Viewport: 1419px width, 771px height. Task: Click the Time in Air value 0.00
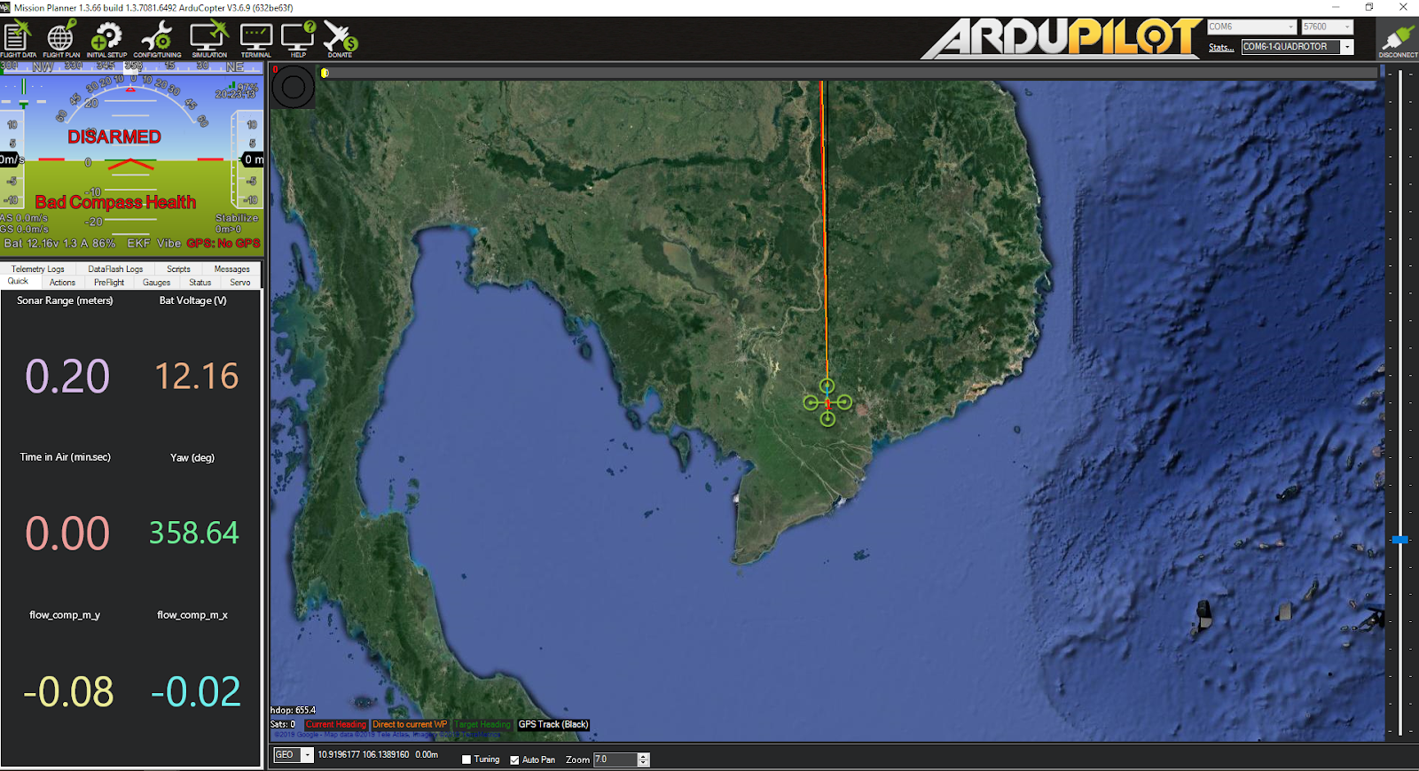pyautogui.click(x=67, y=533)
